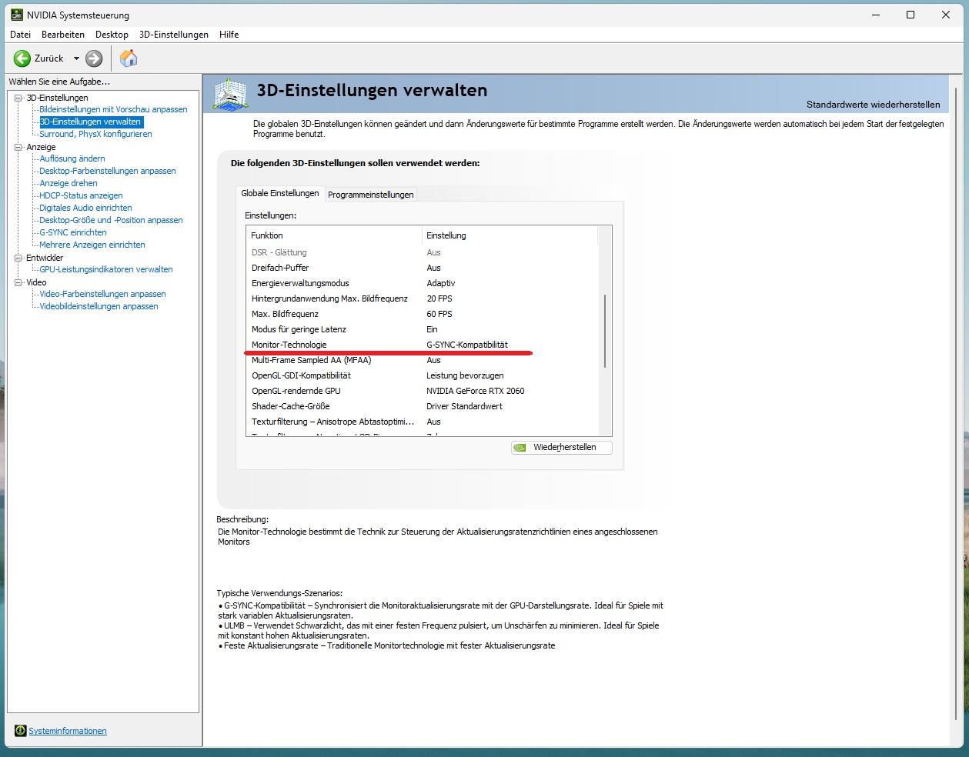Click the green Zurück back arrow icon
969x757 pixels.
(22, 58)
